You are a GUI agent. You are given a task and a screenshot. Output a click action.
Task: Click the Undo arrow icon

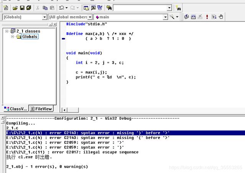(x=61, y=8)
